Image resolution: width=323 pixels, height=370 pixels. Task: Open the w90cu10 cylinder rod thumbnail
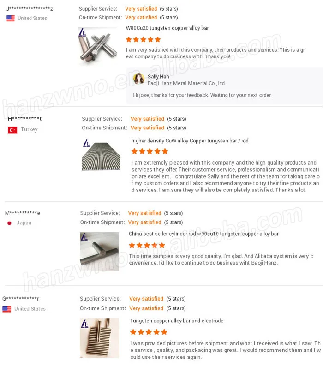click(99, 252)
